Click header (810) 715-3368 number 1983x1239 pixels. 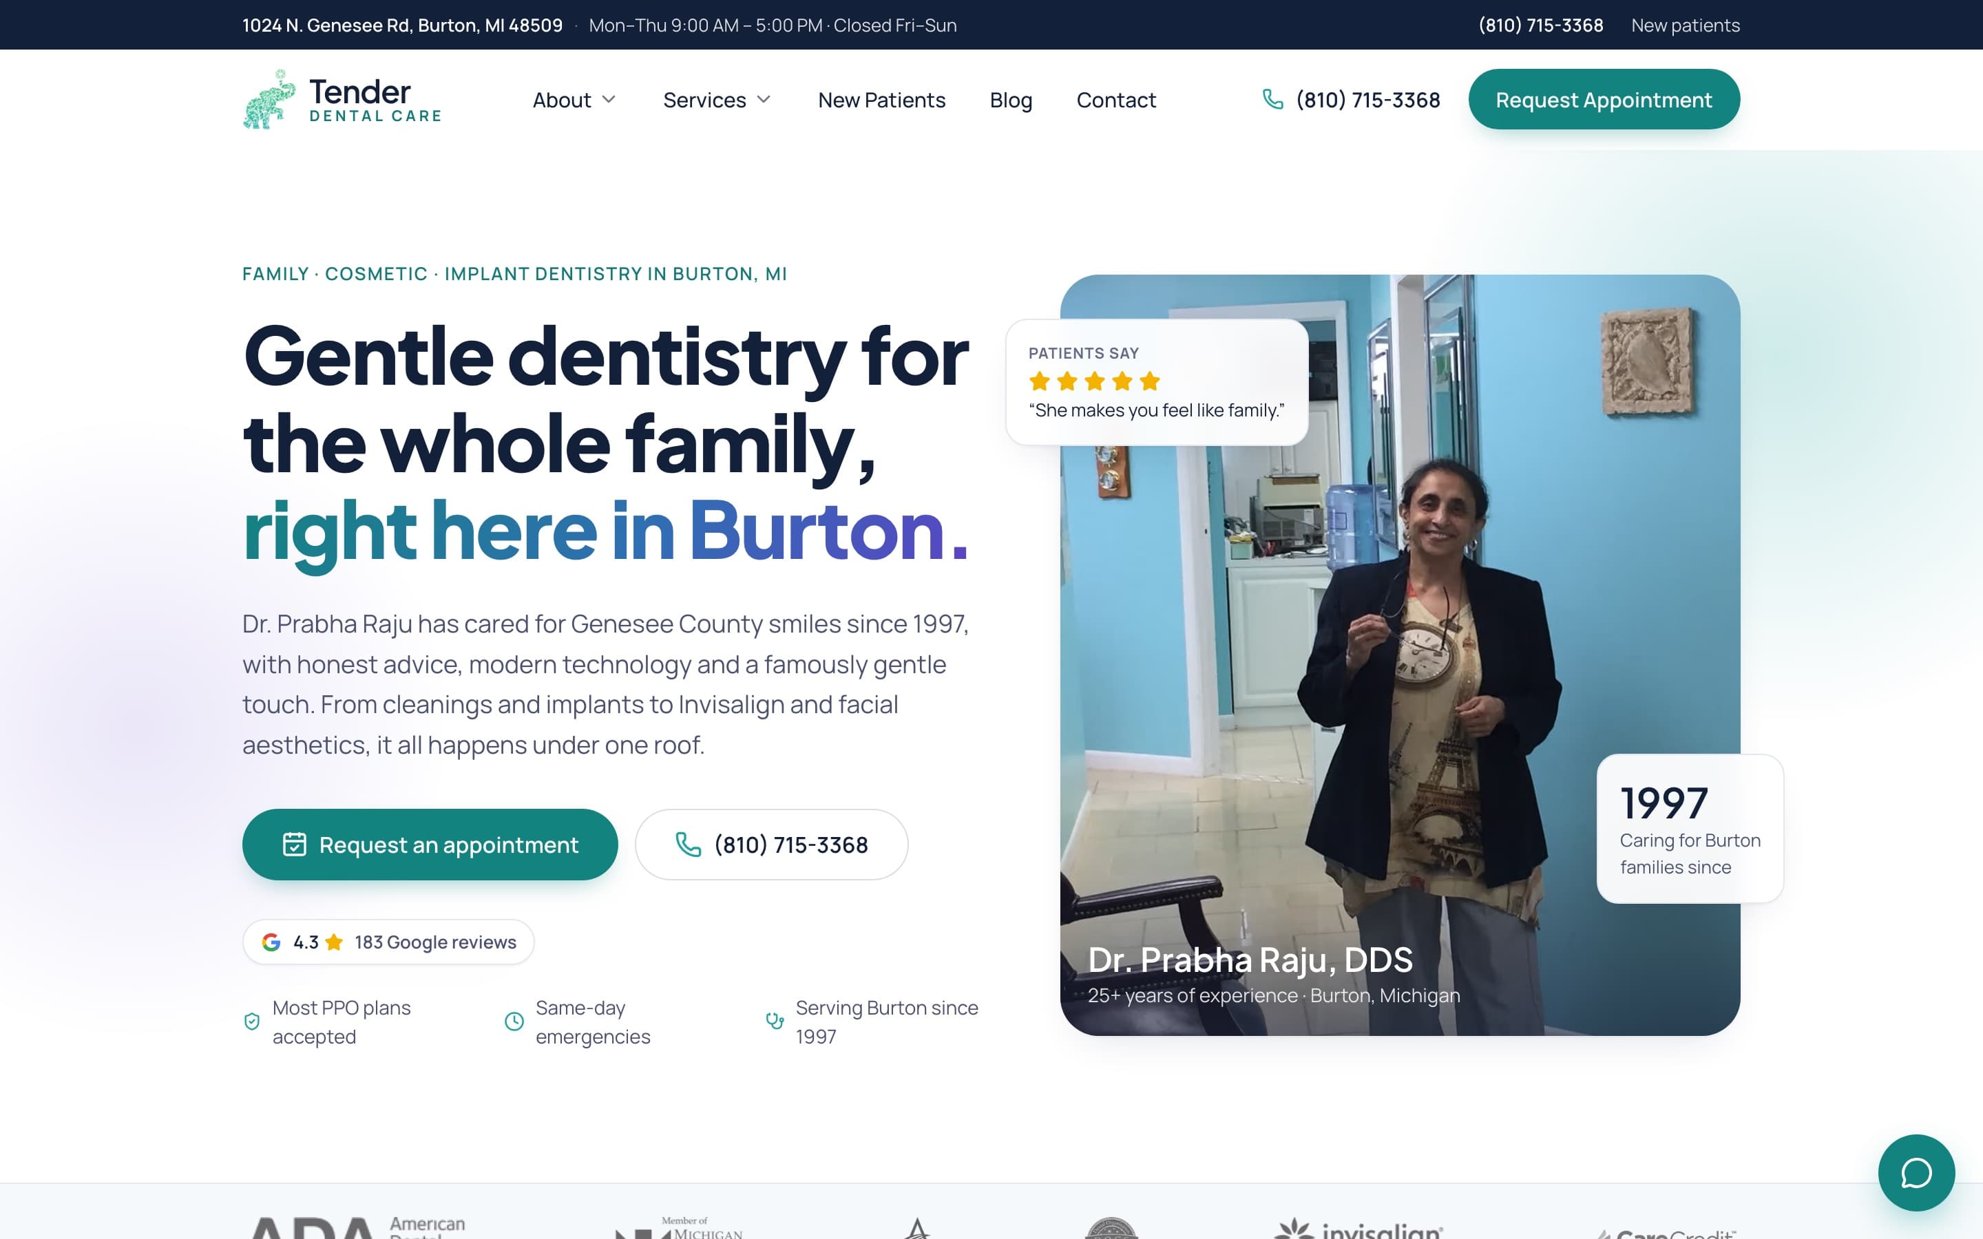click(x=1367, y=99)
